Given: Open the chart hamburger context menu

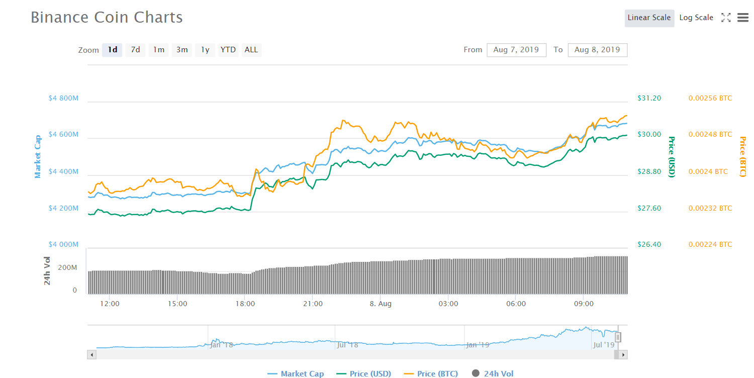Looking at the screenshot, I should [x=743, y=18].
